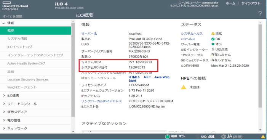
Task: Click the UID blinking indicator icon in status
Action: click(x=213, y=49)
